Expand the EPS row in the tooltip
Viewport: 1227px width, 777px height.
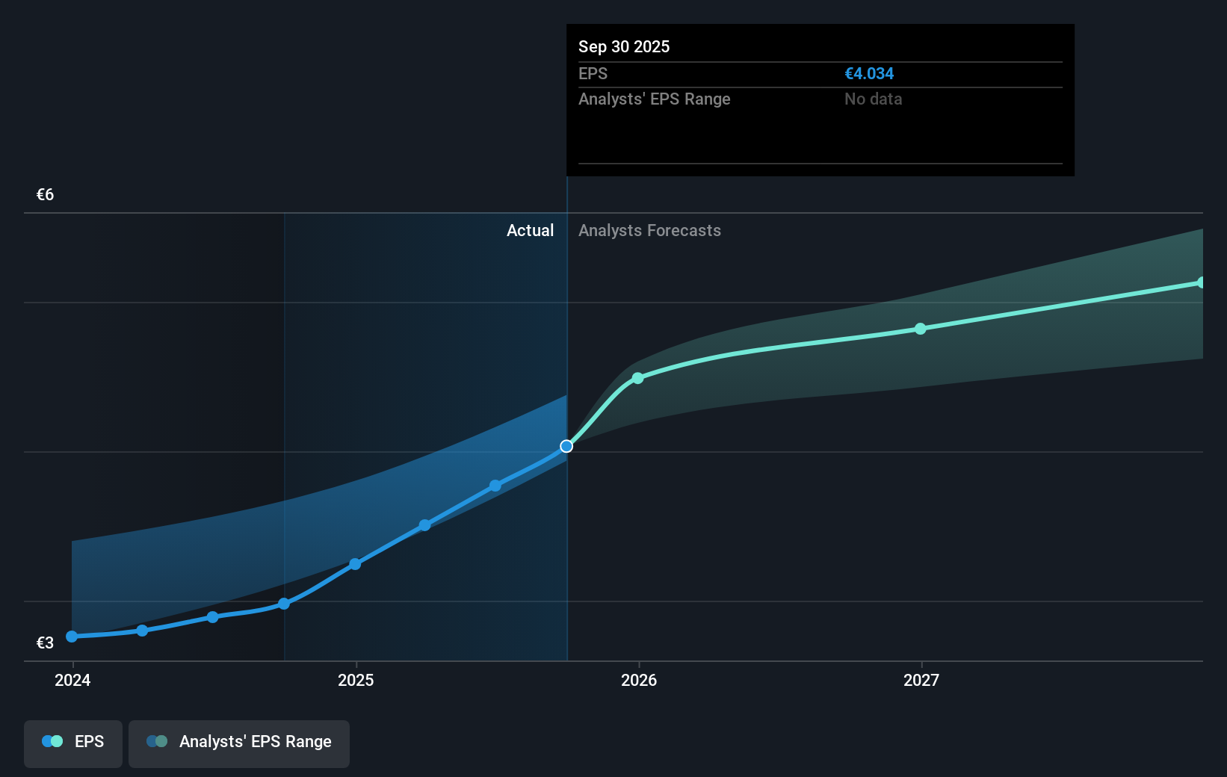(x=593, y=73)
